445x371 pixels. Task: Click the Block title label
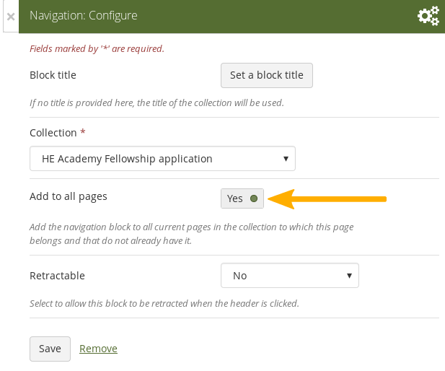click(53, 75)
